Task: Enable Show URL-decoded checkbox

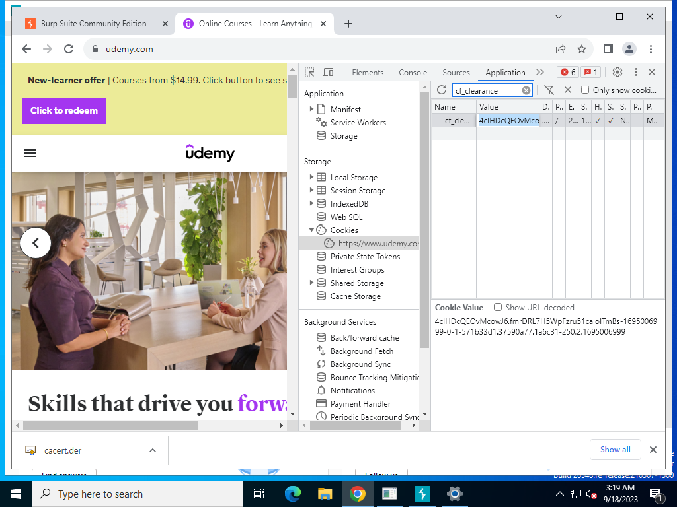Action: [x=498, y=307]
